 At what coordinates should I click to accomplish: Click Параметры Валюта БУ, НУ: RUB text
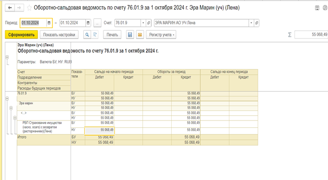click(x=45, y=62)
